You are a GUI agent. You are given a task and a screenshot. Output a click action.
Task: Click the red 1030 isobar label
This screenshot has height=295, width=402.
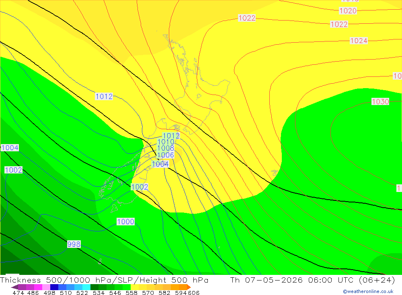[x=380, y=101]
